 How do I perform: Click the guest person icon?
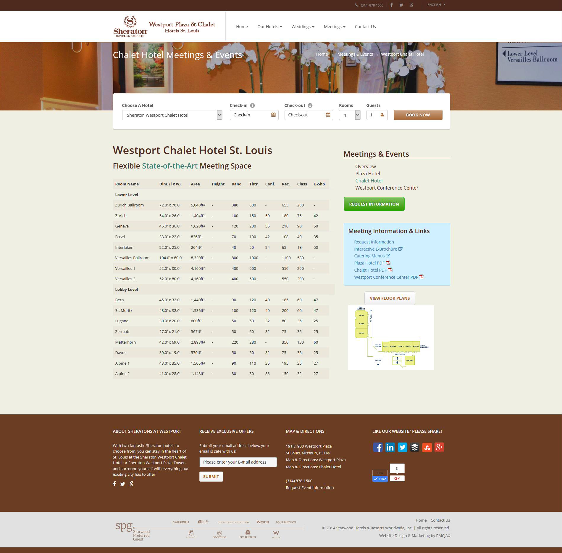coord(382,115)
